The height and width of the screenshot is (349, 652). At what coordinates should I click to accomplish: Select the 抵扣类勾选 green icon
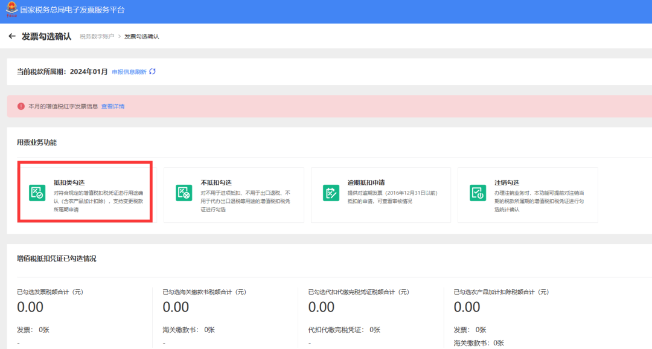(x=37, y=193)
